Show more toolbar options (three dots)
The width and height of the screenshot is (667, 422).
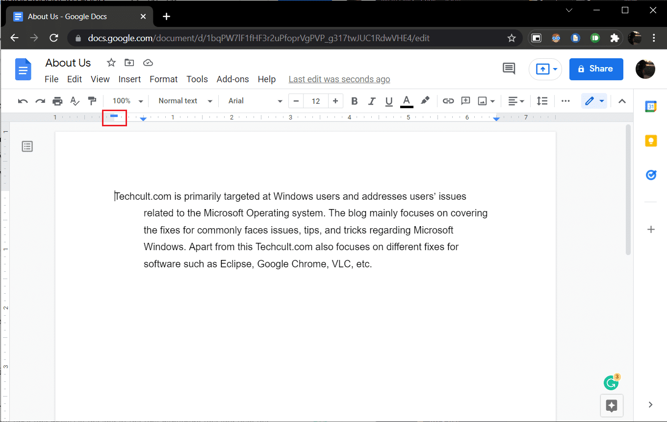(565, 101)
